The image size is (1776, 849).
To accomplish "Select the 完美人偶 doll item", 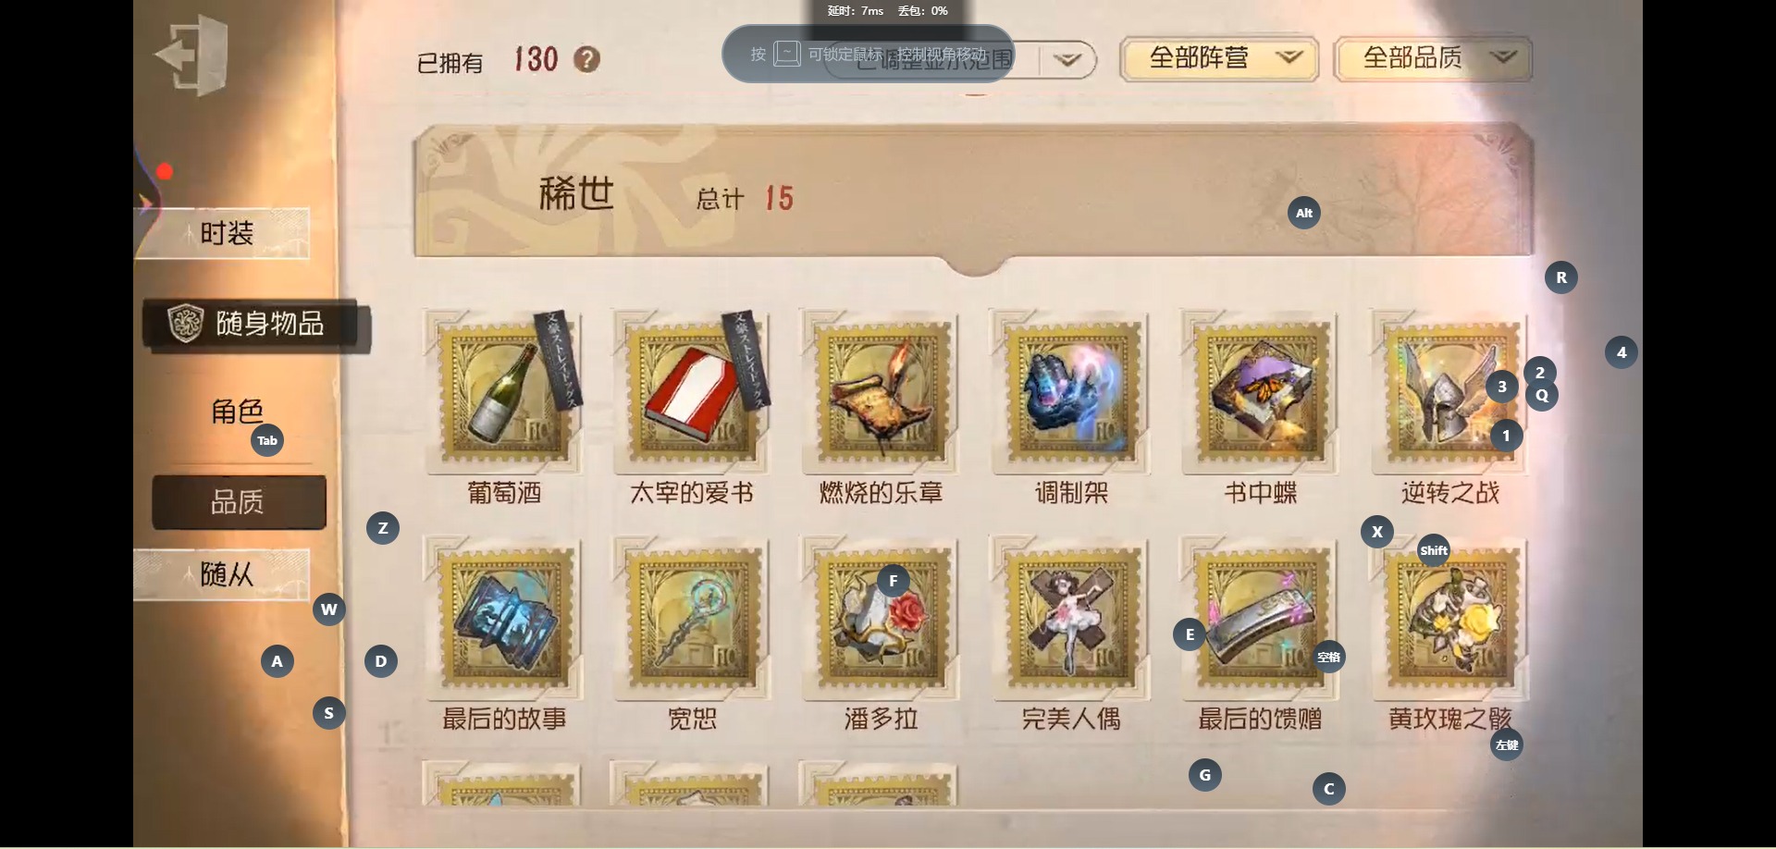I will (1071, 618).
